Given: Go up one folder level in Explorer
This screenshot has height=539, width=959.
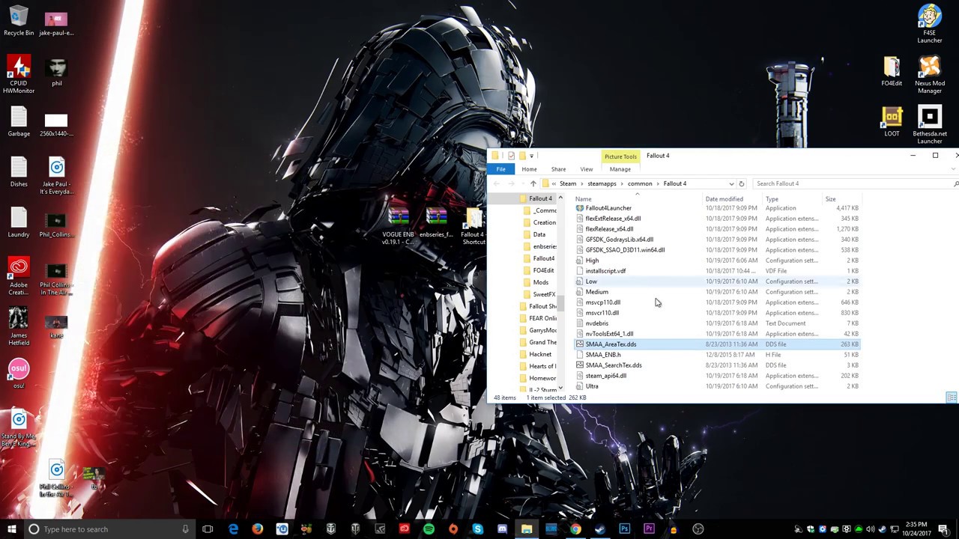Looking at the screenshot, I should pos(533,183).
